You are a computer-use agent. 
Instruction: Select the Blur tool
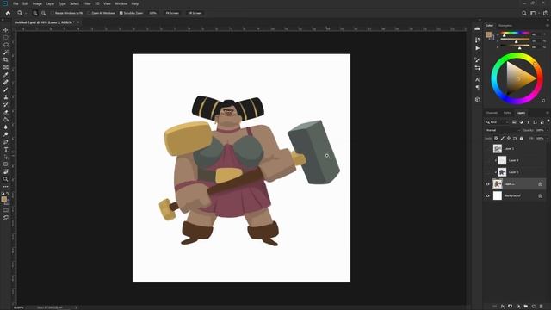[x=6, y=127]
